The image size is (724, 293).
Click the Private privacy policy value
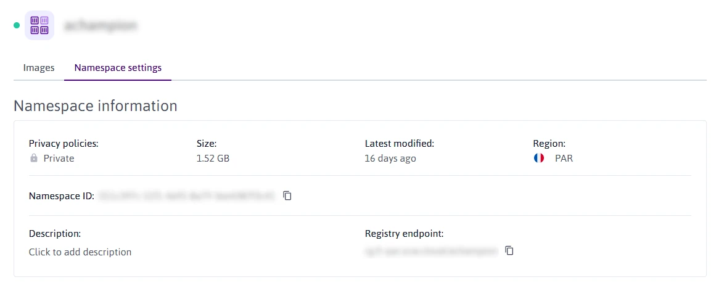click(x=59, y=159)
